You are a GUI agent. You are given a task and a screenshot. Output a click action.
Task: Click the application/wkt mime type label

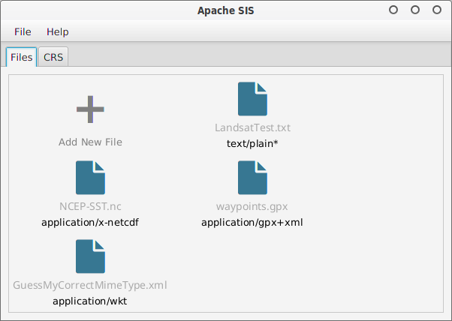[89, 301]
